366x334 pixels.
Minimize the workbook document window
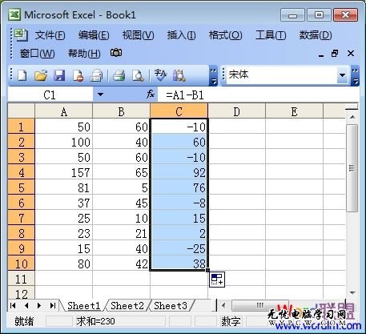[x=321, y=55]
